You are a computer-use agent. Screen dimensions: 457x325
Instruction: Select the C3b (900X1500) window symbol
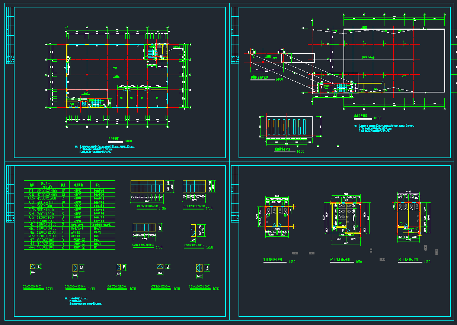point(75,268)
